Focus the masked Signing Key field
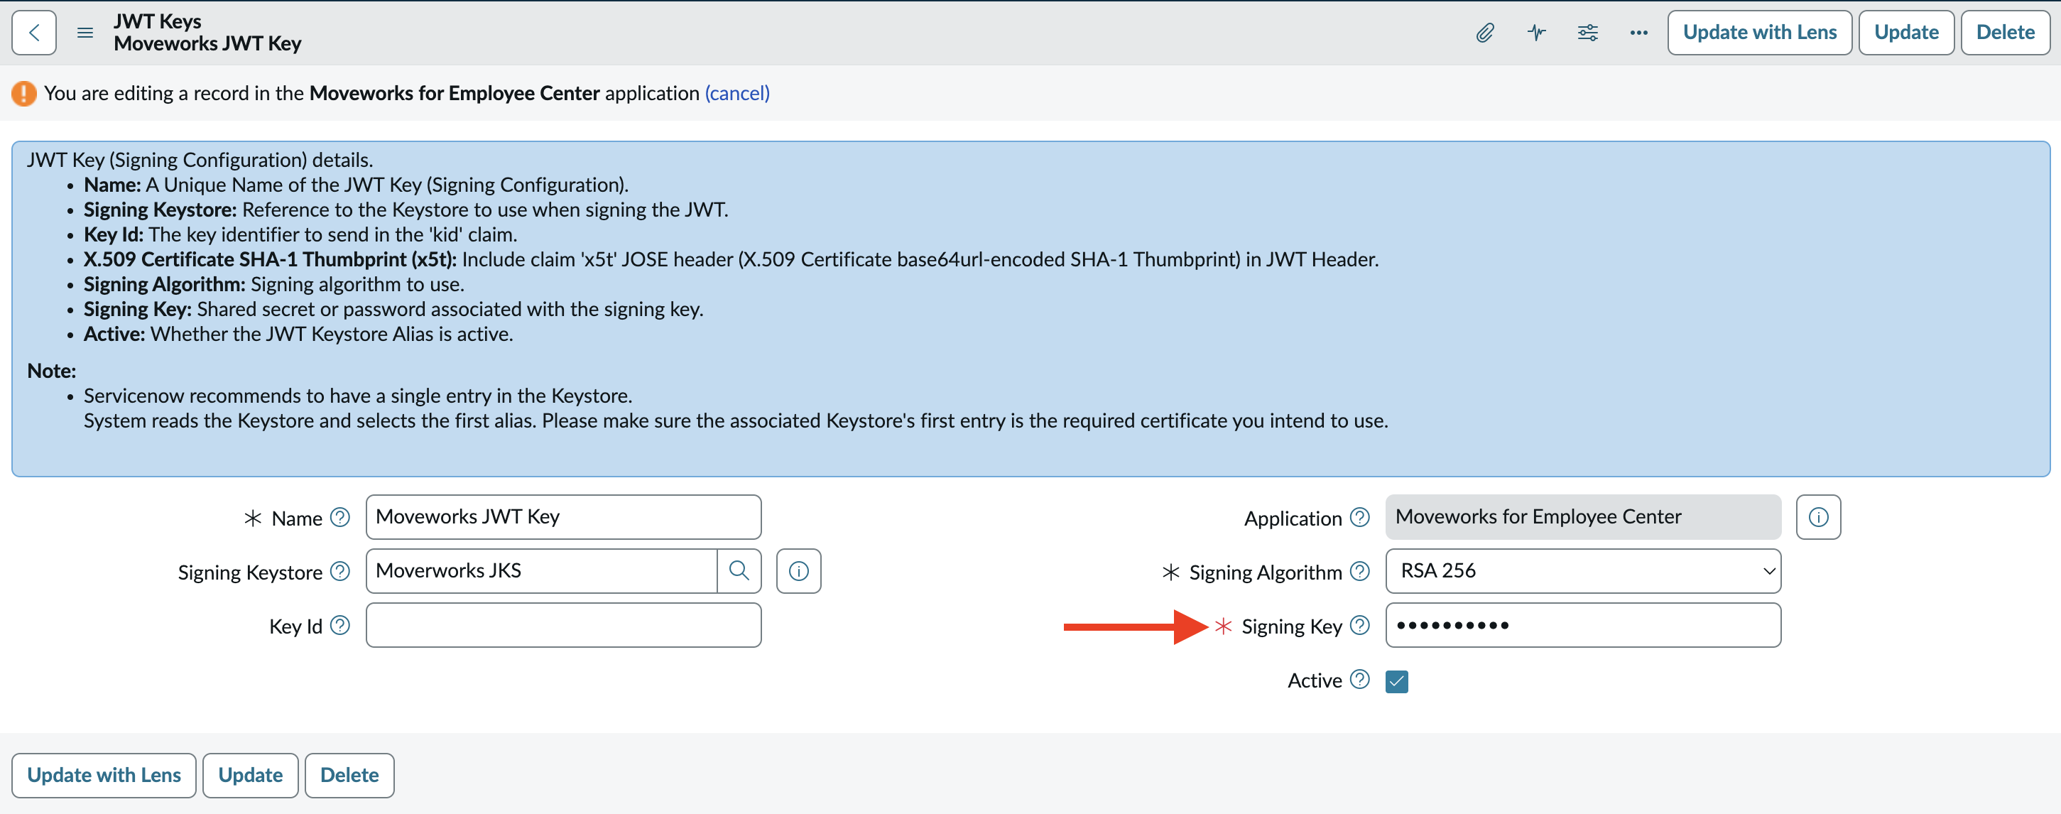Image resolution: width=2061 pixels, height=814 pixels. pyautogui.click(x=1583, y=625)
